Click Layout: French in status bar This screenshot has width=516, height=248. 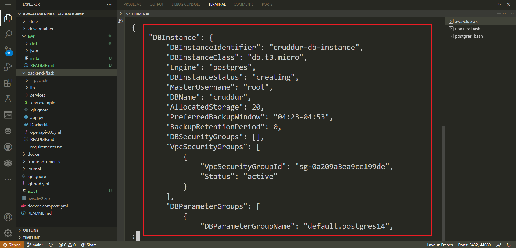pos(440,245)
